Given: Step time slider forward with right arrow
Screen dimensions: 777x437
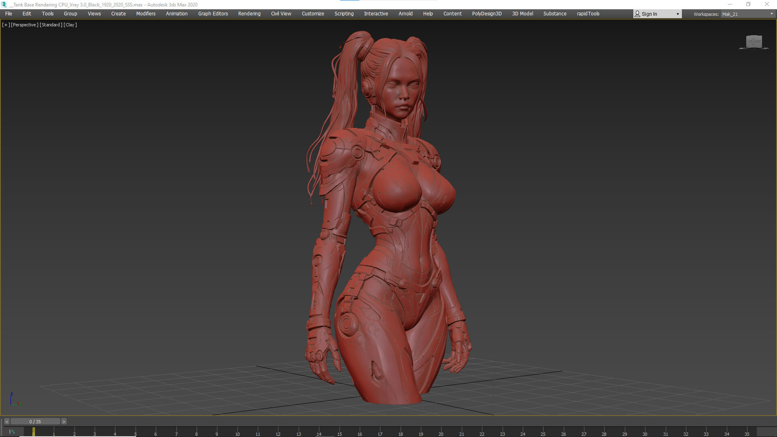Looking at the screenshot, I should (64, 422).
